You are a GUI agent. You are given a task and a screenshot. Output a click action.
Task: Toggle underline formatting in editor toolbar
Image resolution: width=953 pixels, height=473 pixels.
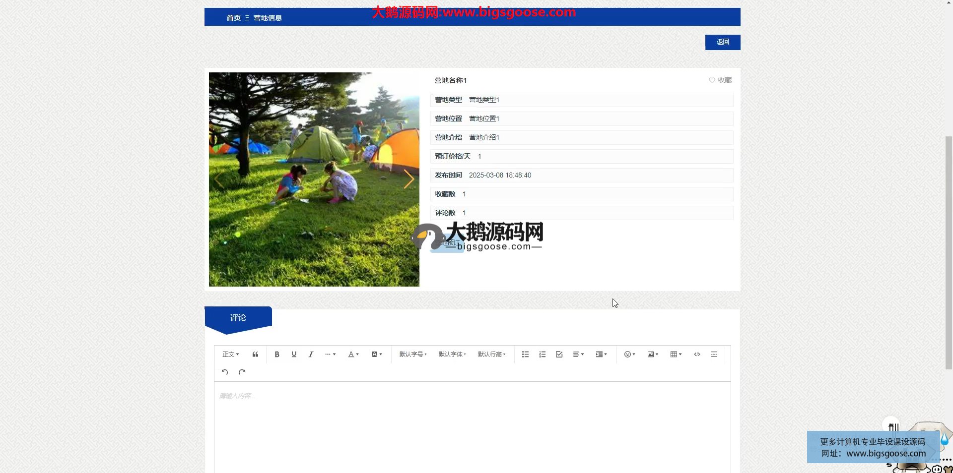click(x=294, y=355)
